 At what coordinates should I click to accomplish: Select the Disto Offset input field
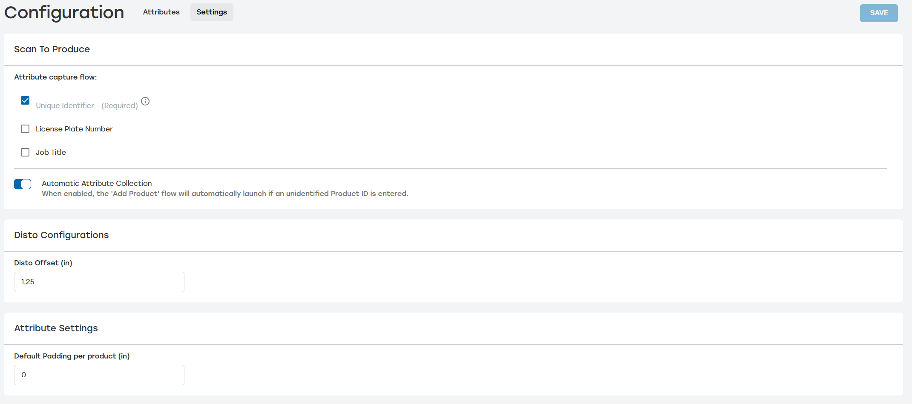pos(99,282)
